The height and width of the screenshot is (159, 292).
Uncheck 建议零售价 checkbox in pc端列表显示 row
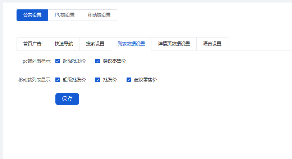click(97, 61)
